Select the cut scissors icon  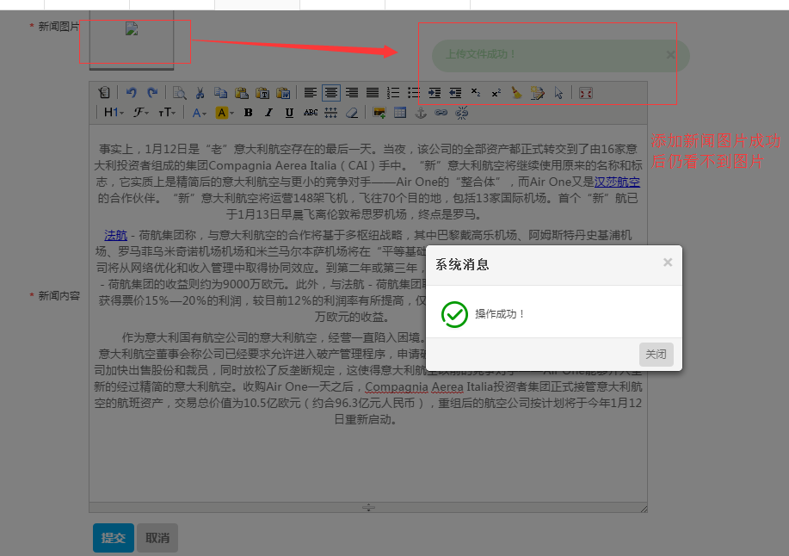pyautogui.click(x=200, y=93)
